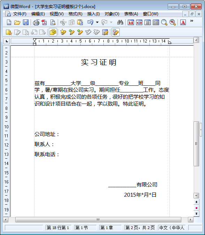The width and height of the screenshot is (205, 235).
Task: Redo the last undone action
Action: coord(104,22)
